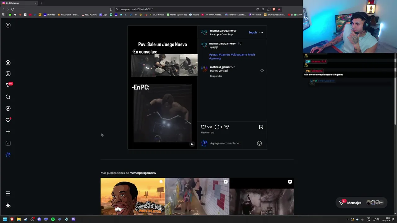This screenshot has width=397, height=223.
Task: Open the #gaming hashtag
Action: 215,58
